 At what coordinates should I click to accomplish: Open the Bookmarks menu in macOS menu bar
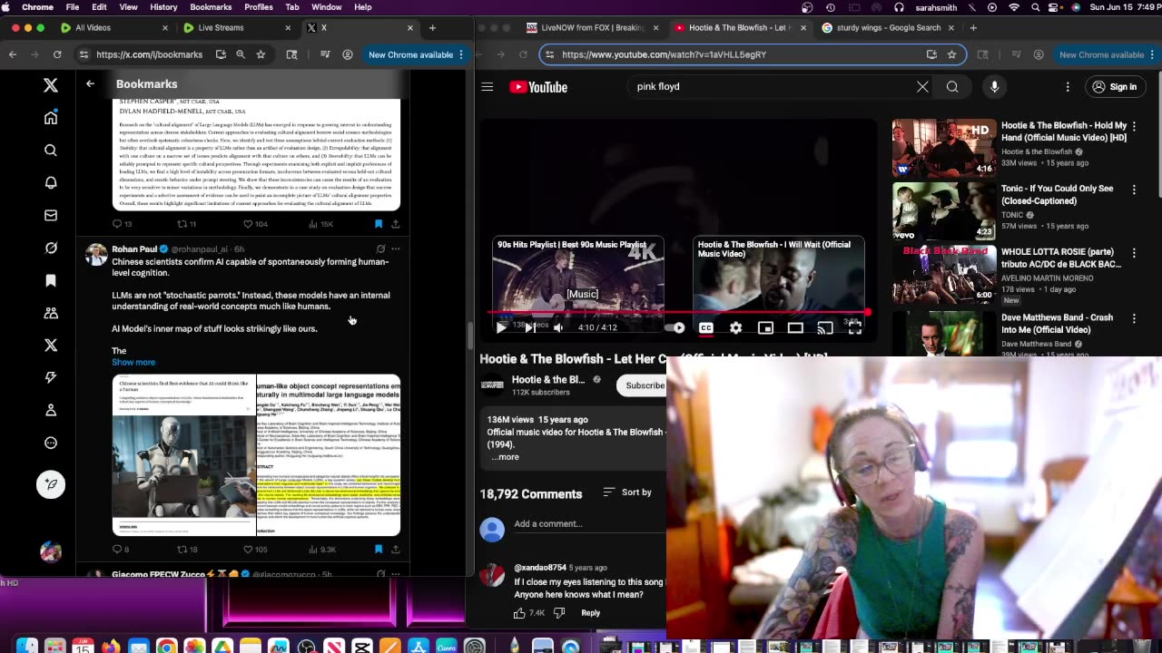(x=211, y=7)
